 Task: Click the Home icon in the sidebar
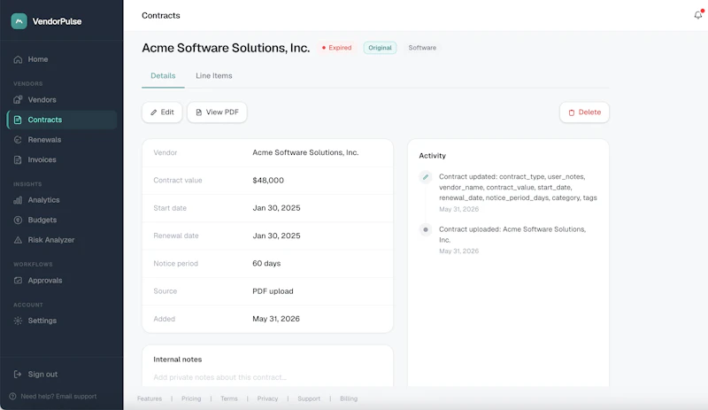click(18, 59)
